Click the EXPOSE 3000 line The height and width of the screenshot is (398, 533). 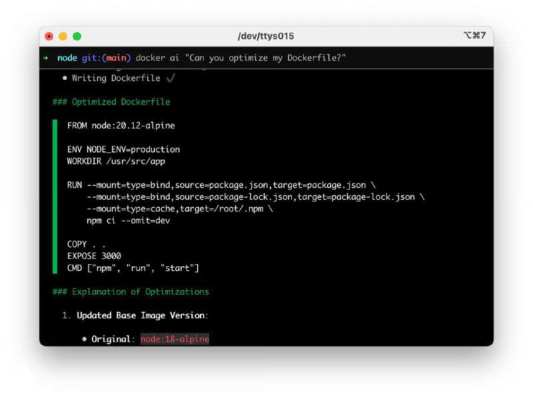(x=94, y=256)
